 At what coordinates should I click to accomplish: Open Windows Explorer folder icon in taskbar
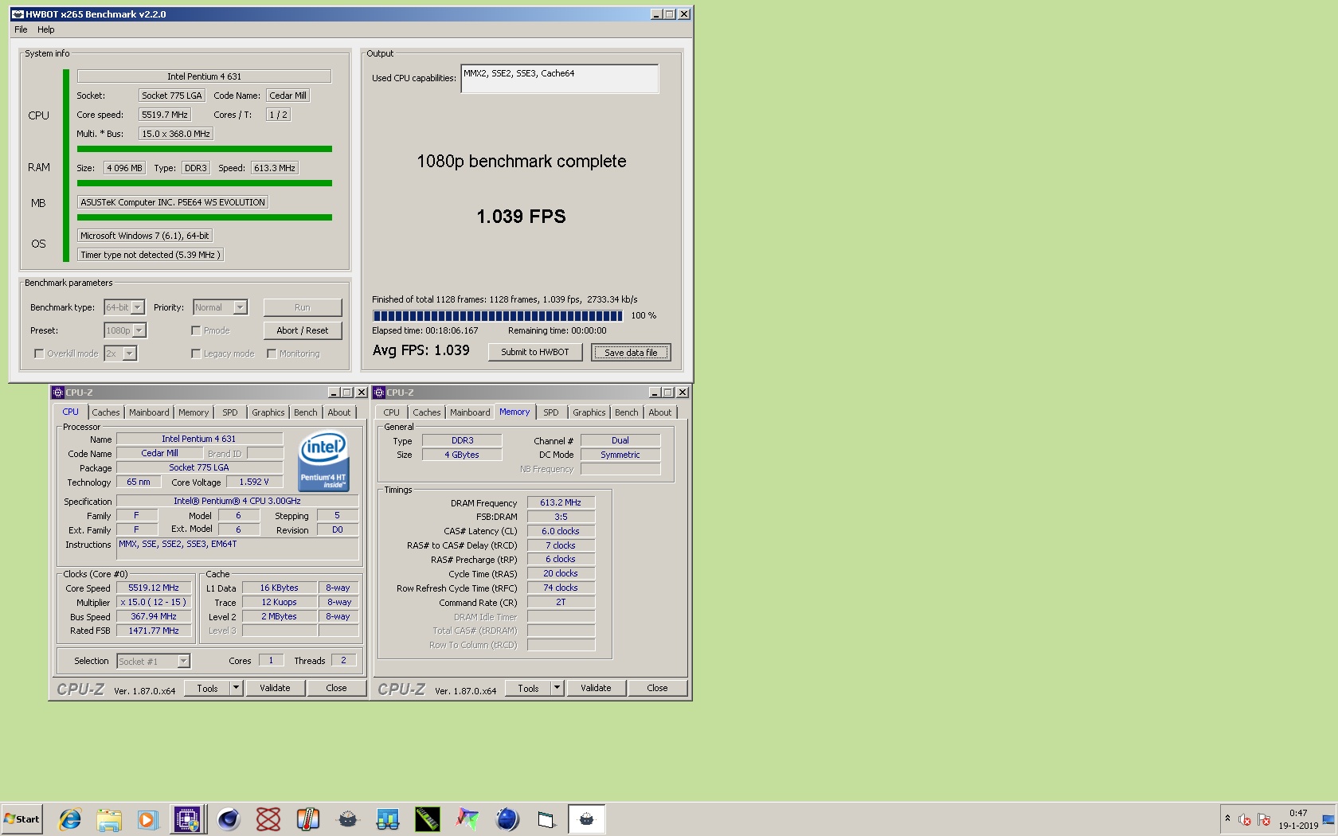click(109, 819)
